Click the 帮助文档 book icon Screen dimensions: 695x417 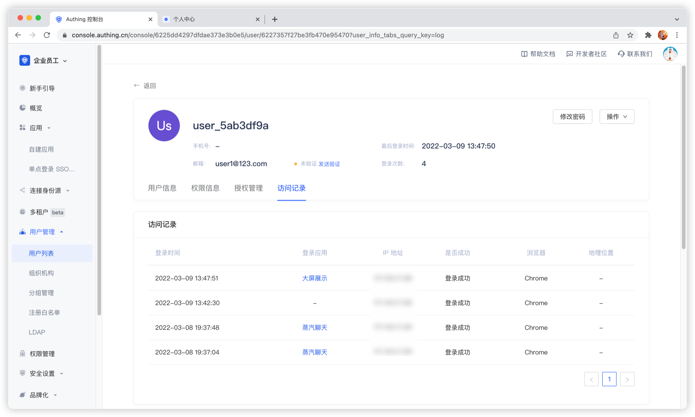click(x=524, y=54)
